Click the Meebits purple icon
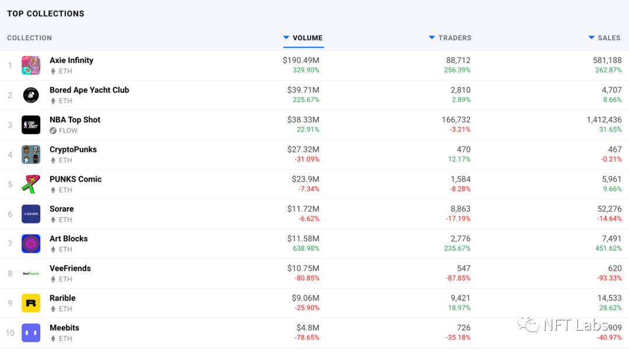The height and width of the screenshot is (351, 629). click(31, 332)
